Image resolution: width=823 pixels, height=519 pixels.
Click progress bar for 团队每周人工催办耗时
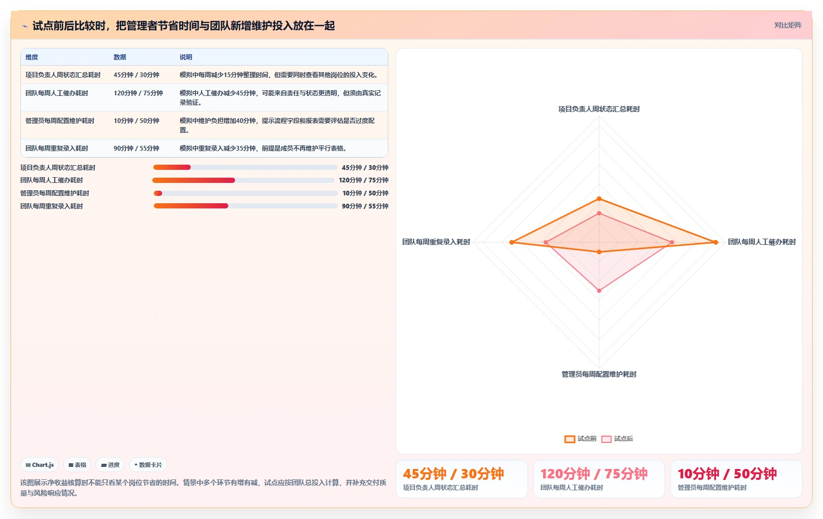click(x=243, y=180)
